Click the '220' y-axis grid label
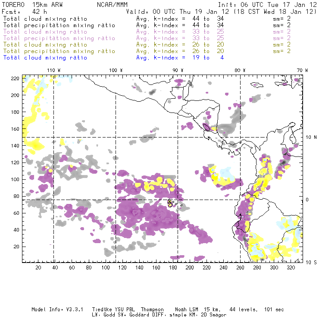The image size is (319, 319). [15, 78]
